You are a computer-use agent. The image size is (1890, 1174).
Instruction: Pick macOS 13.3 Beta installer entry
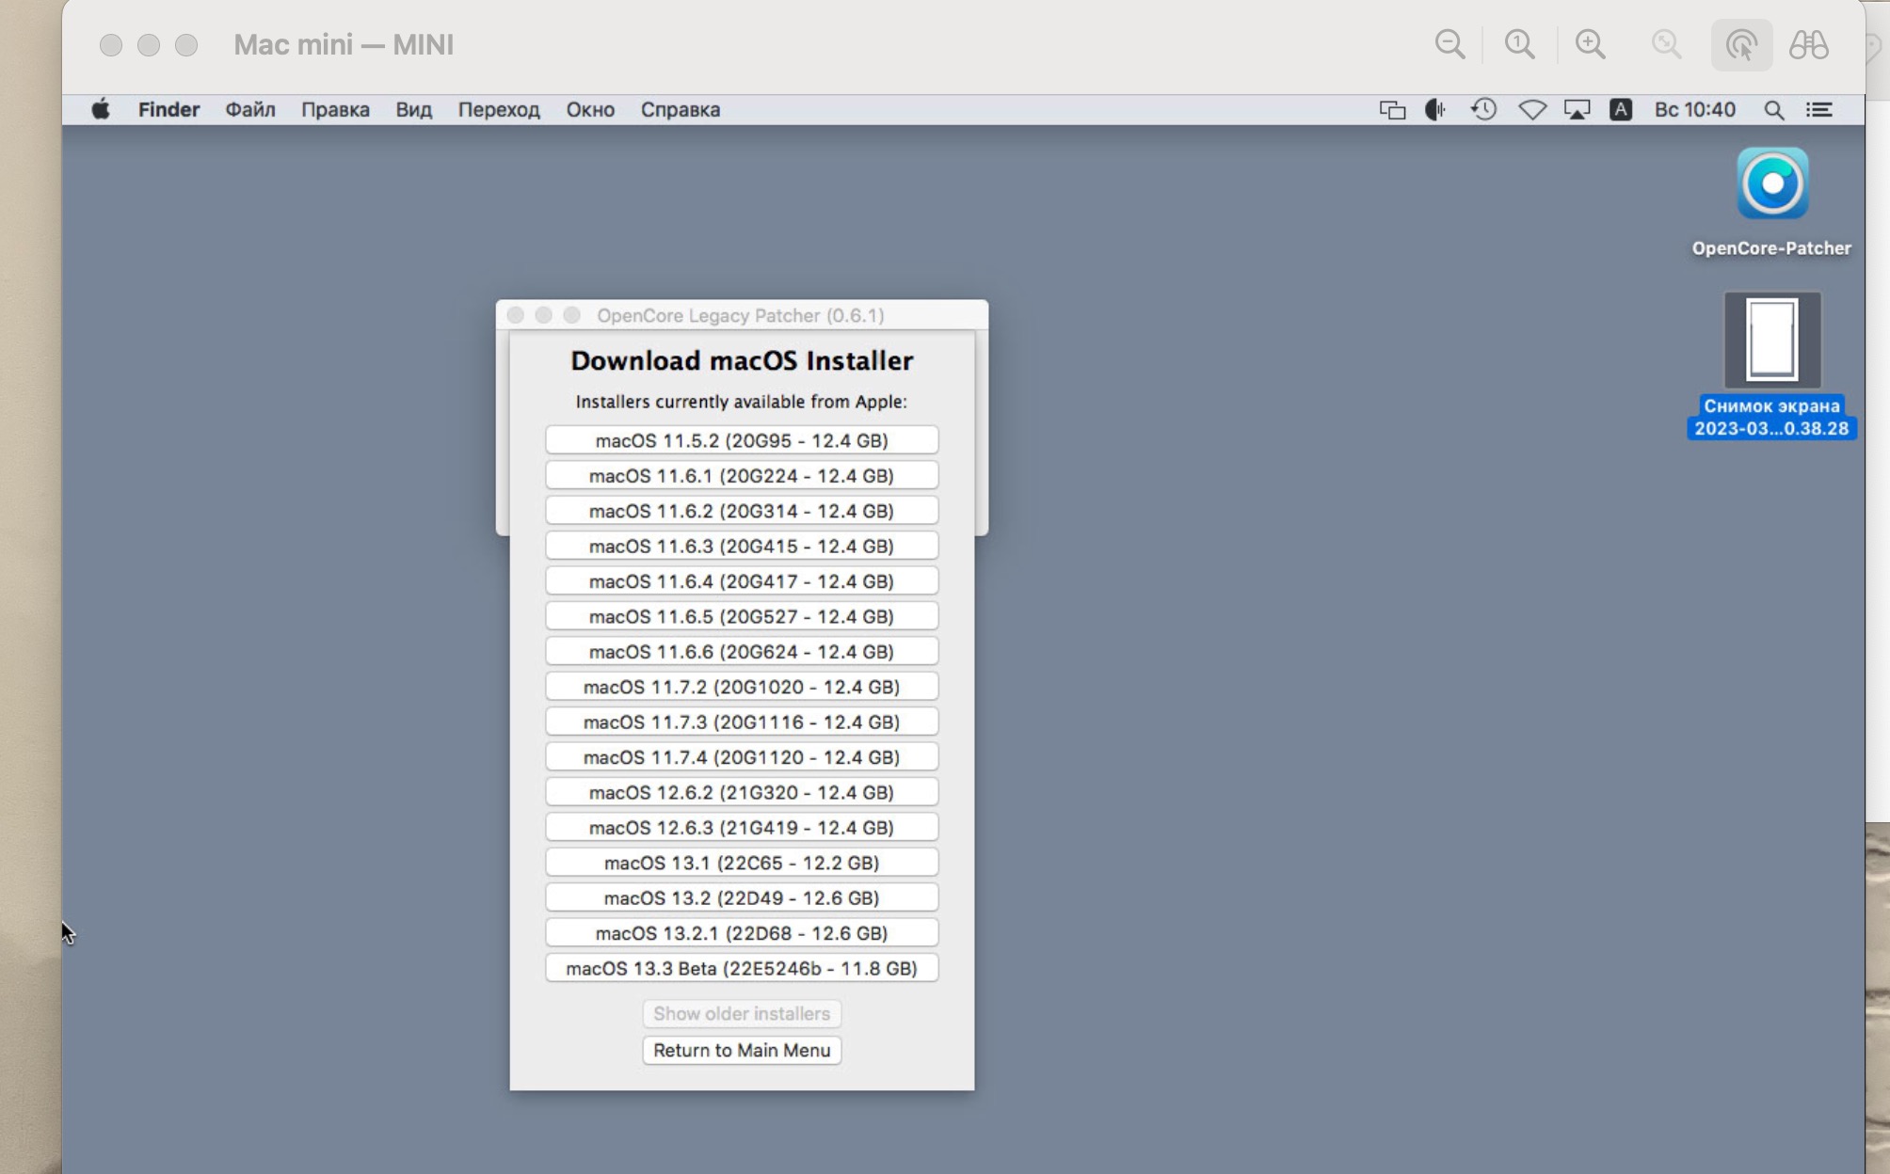[x=742, y=968]
